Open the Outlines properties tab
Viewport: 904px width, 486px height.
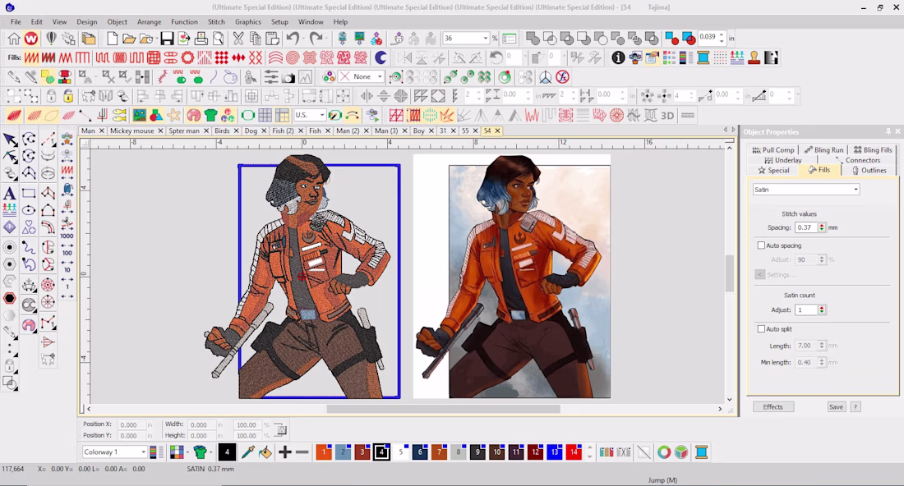[869, 171]
